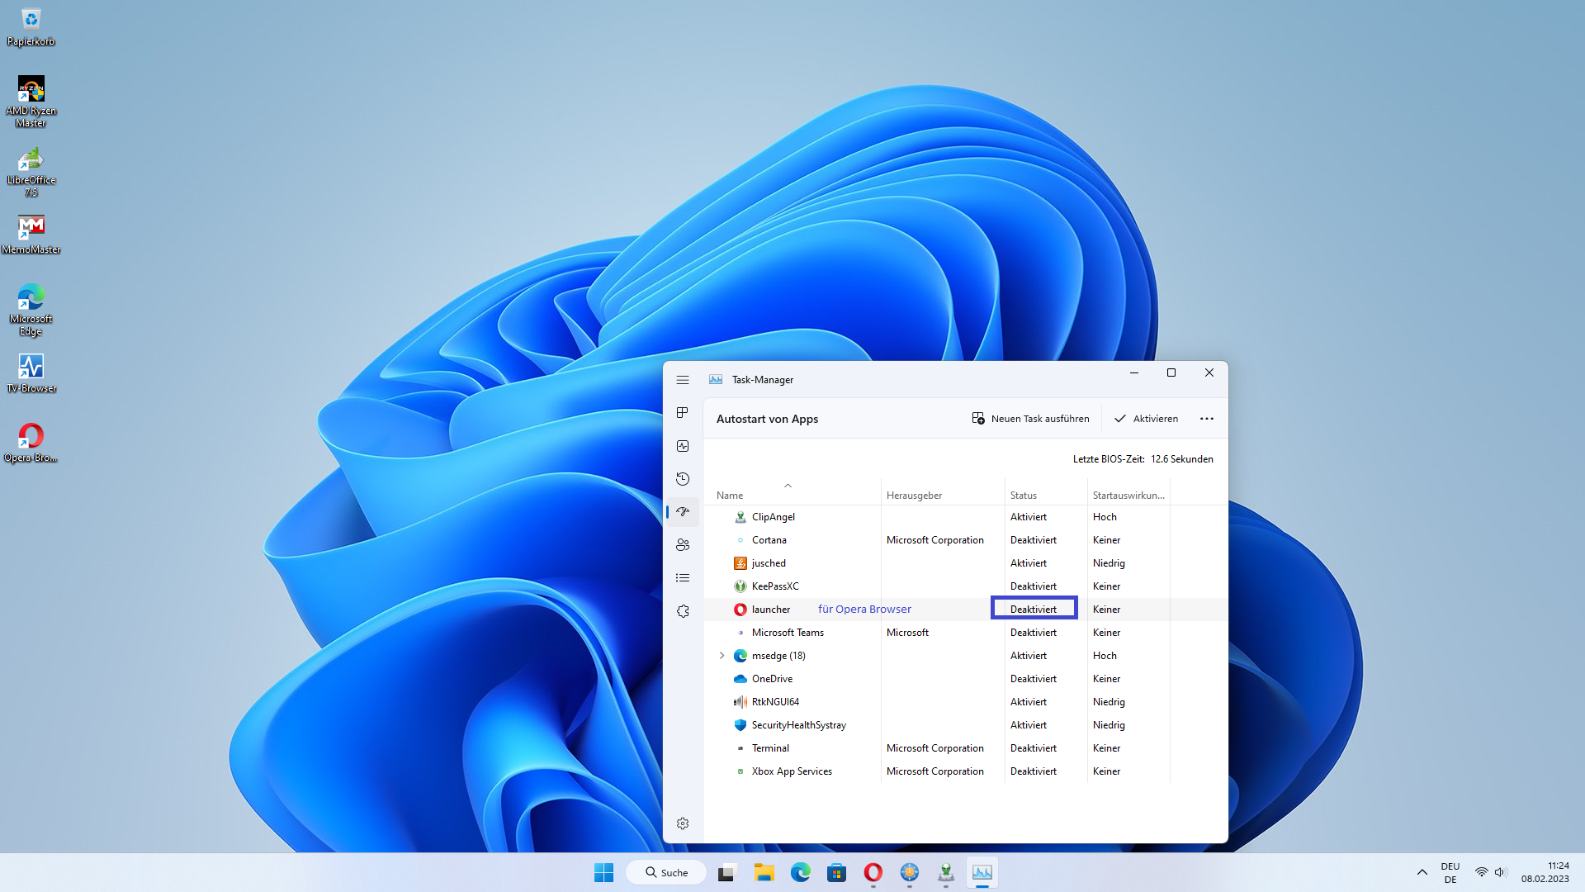Click the Windows taskbar search box
The width and height of the screenshot is (1585, 892).
(x=666, y=872)
